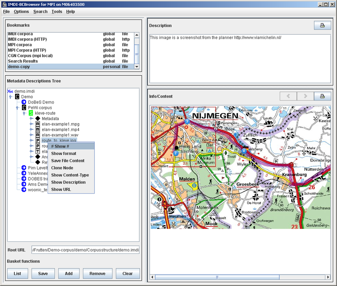The image size is (337, 286).
Task: Select 'MPI corpora' bookmark row
Action: [x=71, y=45]
